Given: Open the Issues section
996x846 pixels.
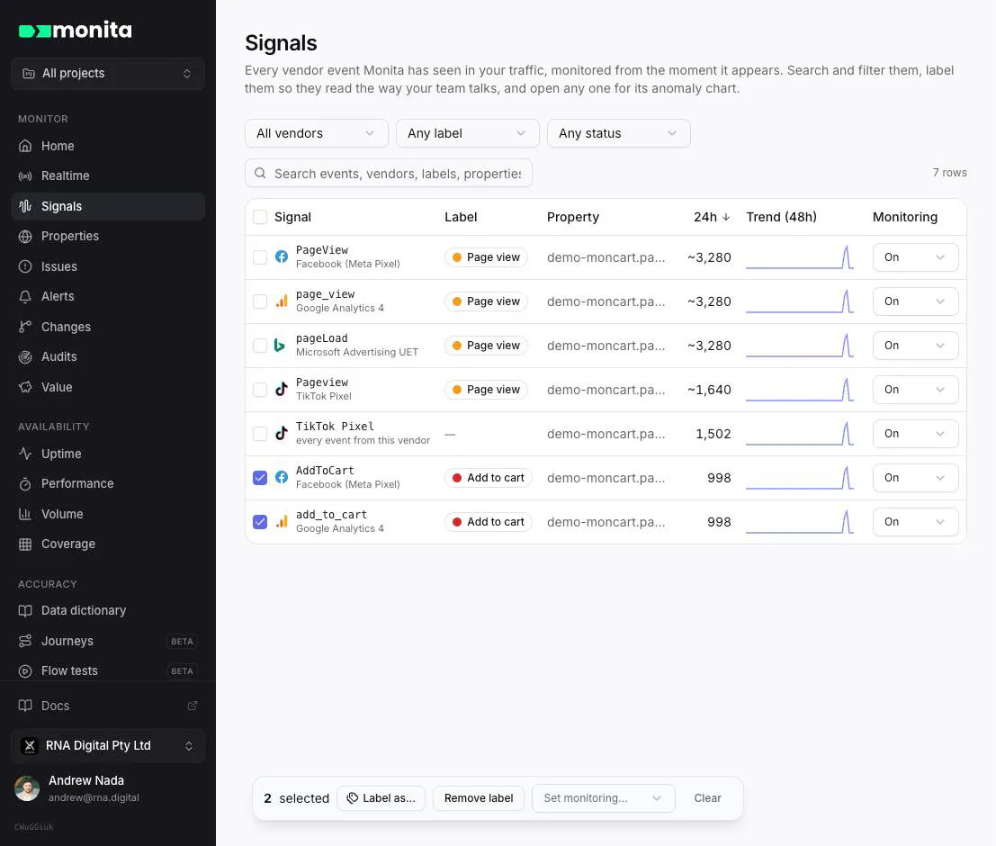Looking at the screenshot, I should point(108,266).
